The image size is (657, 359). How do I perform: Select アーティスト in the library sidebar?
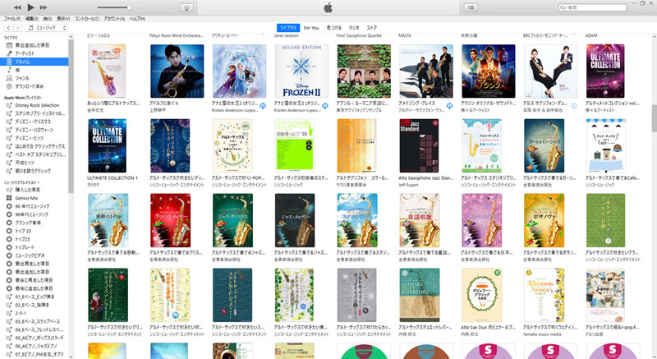pos(35,53)
